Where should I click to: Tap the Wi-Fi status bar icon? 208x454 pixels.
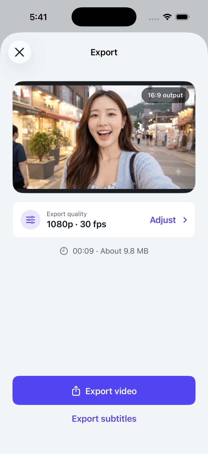(x=167, y=17)
